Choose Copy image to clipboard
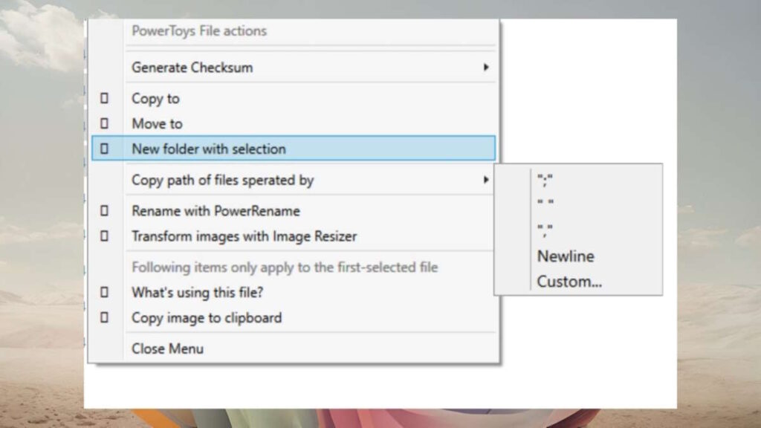761x428 pixels. (293, 318)
